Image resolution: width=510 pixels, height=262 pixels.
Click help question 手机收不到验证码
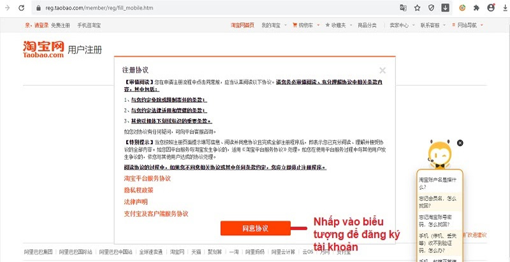tap(439, 242)
